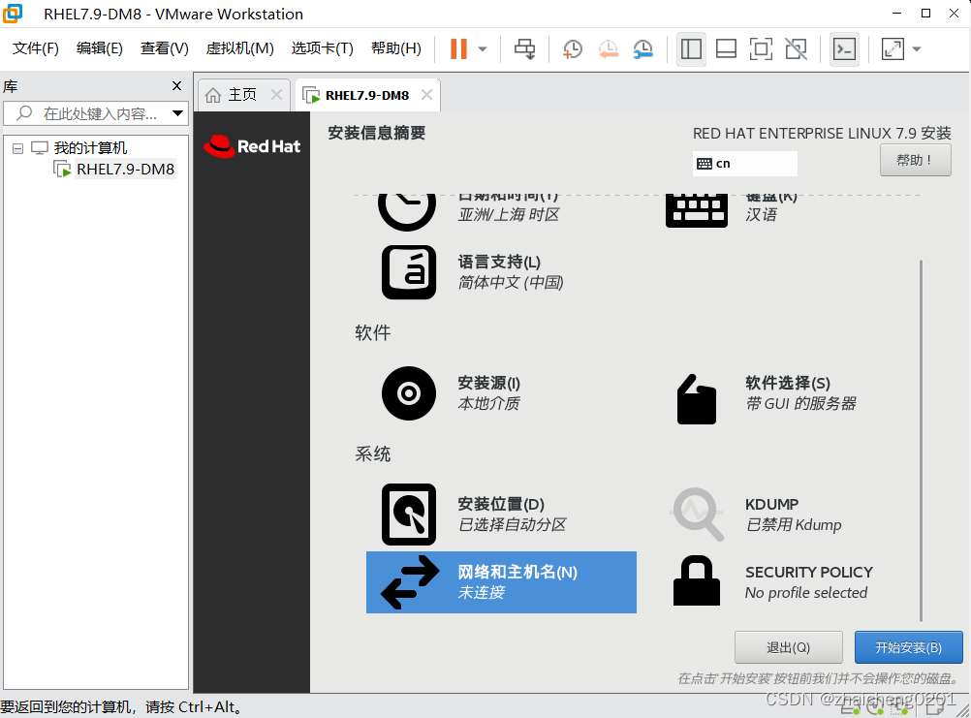Click the cn keyboard layout indicator
Viewport: 971px width, 718px height.
pyautogui.click(x=744, y=164)
